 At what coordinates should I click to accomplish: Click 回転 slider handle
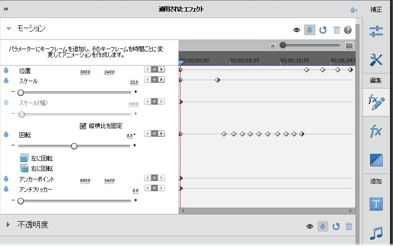(74, 146)
